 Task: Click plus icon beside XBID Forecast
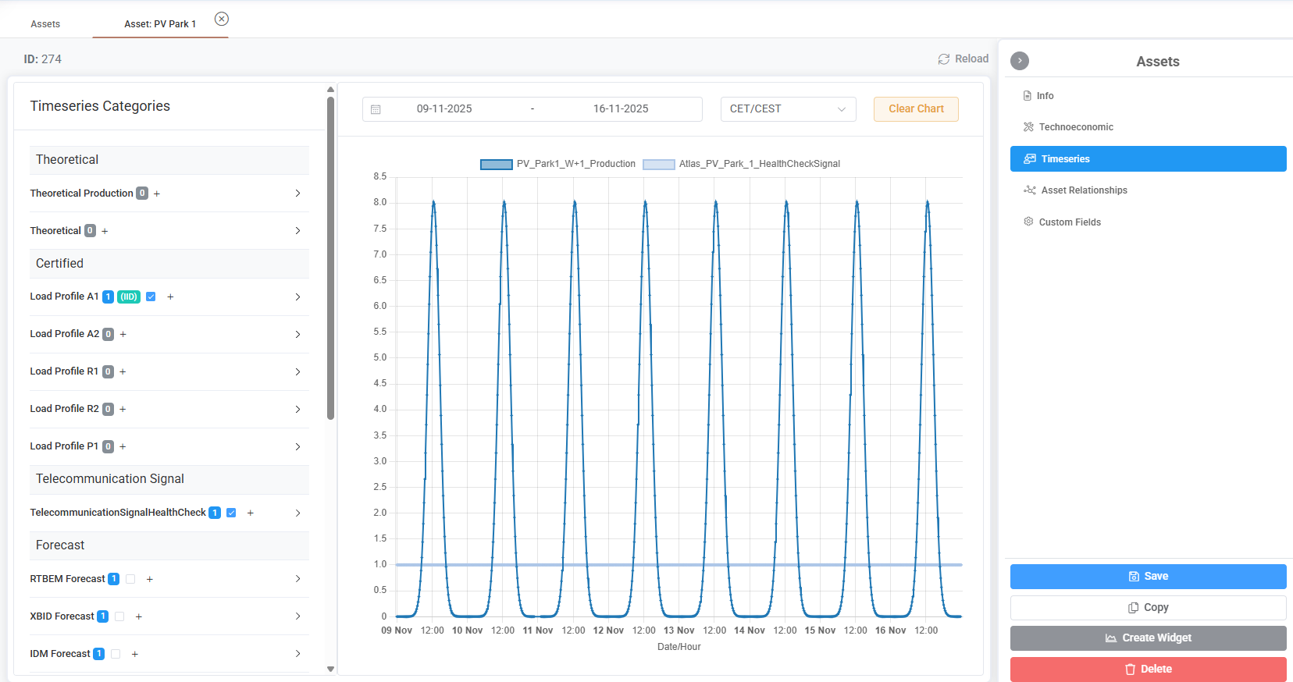click(139, 616)
